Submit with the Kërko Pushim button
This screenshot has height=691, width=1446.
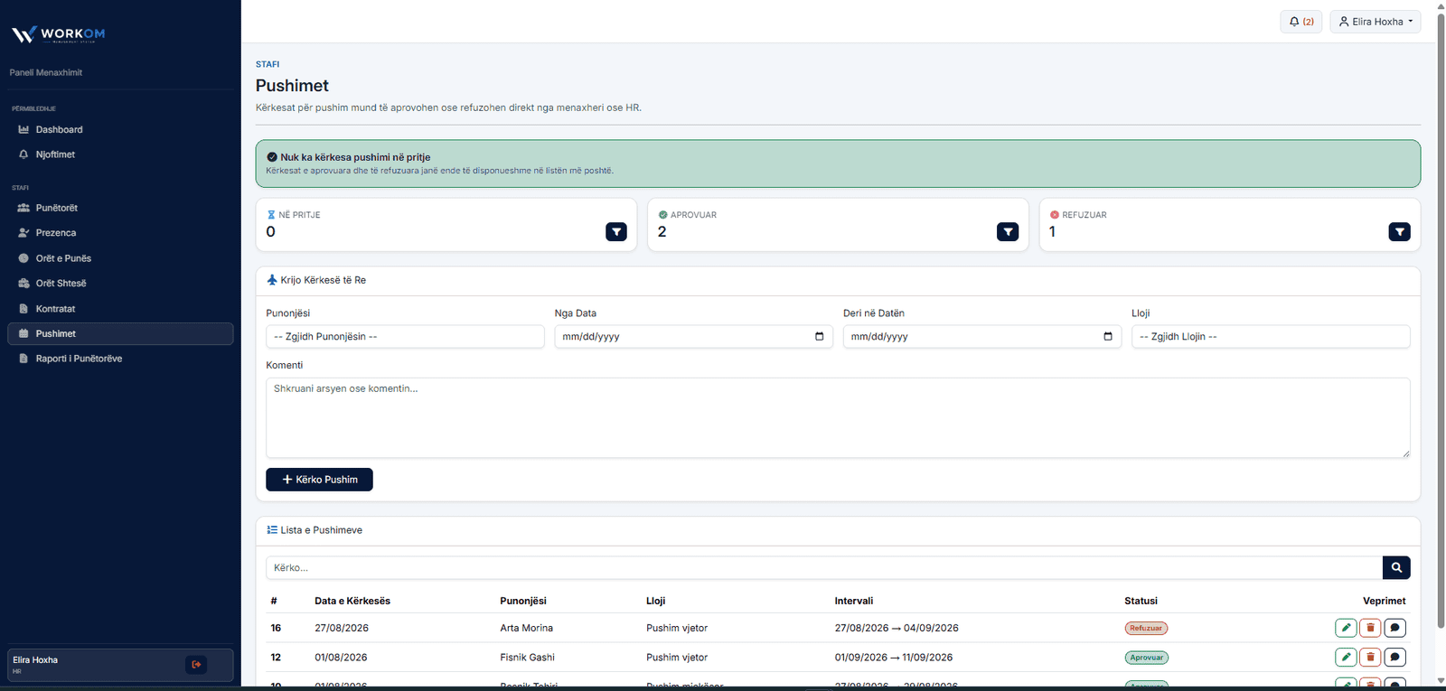click(319, 480)
